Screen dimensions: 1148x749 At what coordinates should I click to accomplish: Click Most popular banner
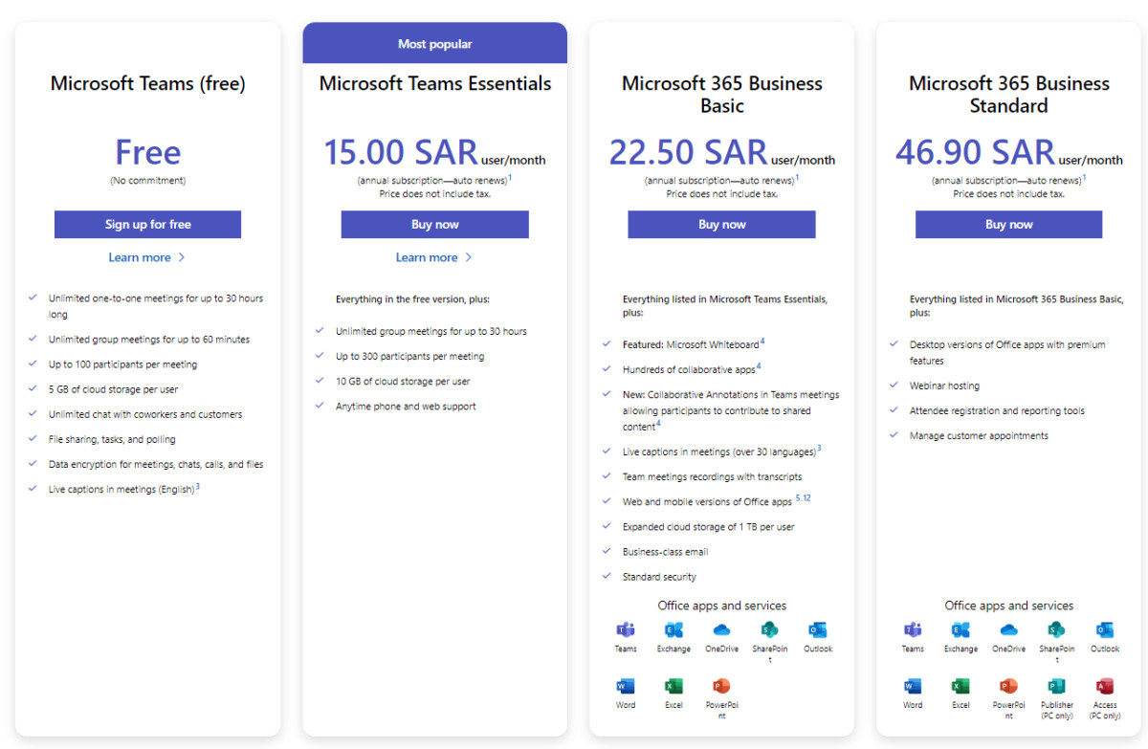(x=434, y=43)
